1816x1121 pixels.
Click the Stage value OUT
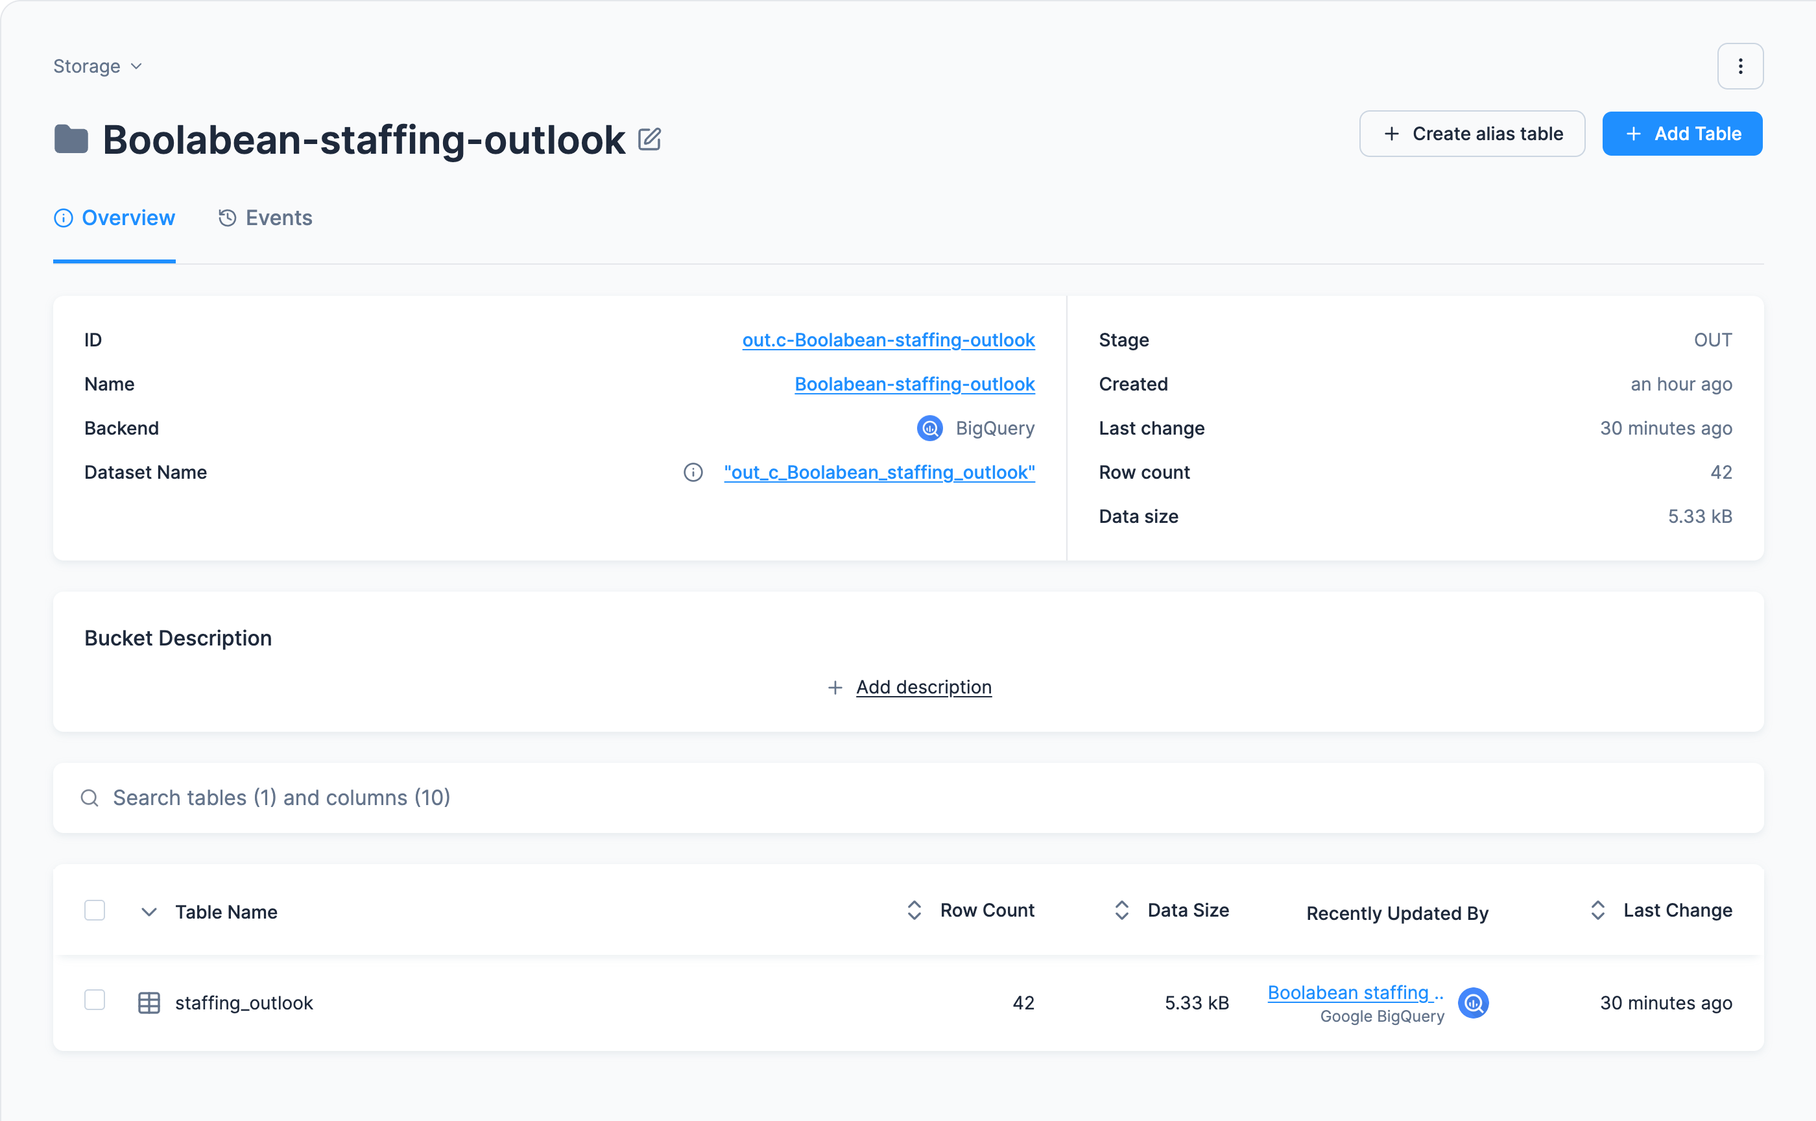pos(1712,341)
